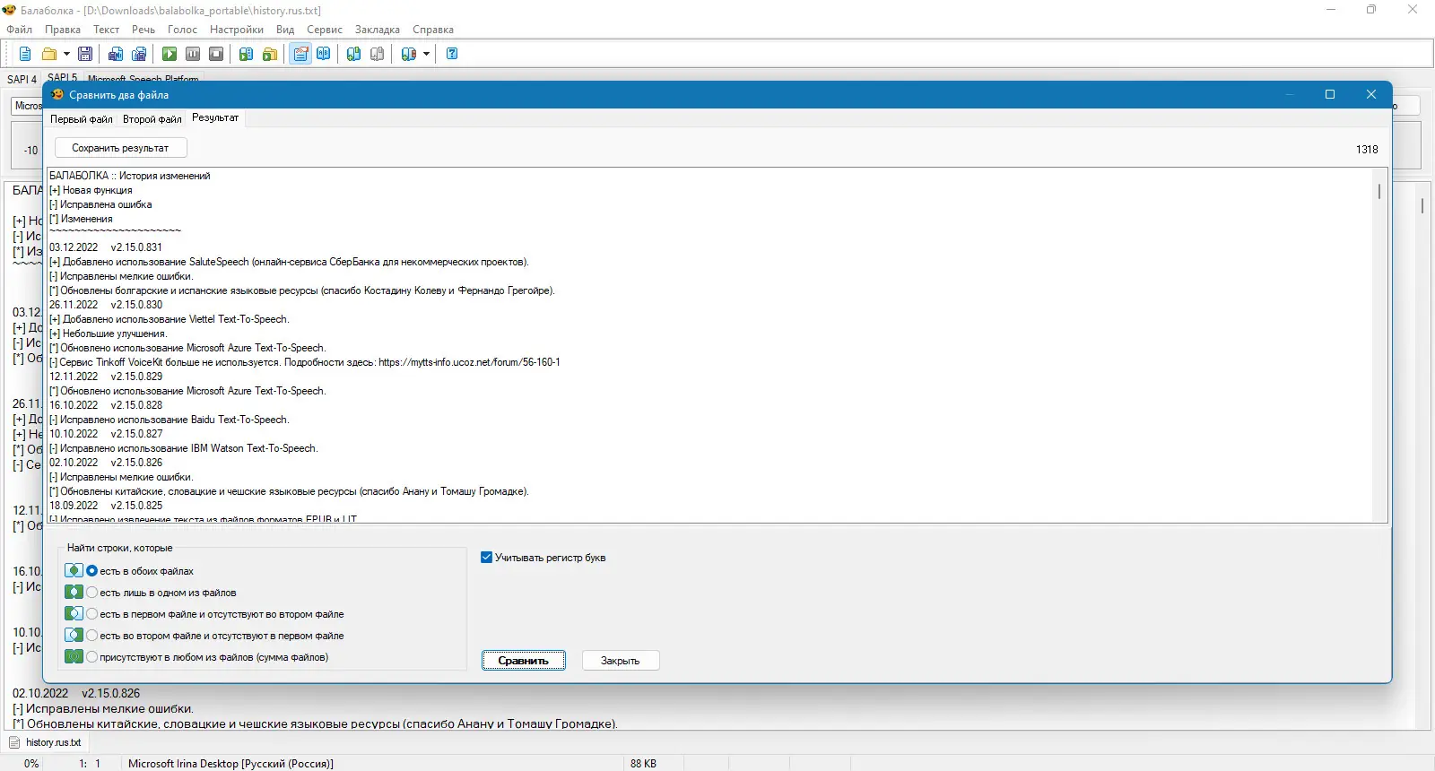
Task: Open the Закладка menu
Action: [x=378, y=30]
